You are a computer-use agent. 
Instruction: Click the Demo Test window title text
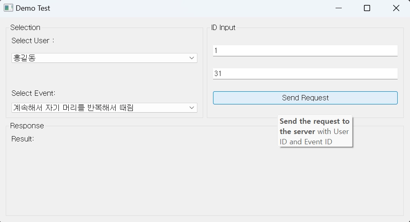[x=32, y=8]
